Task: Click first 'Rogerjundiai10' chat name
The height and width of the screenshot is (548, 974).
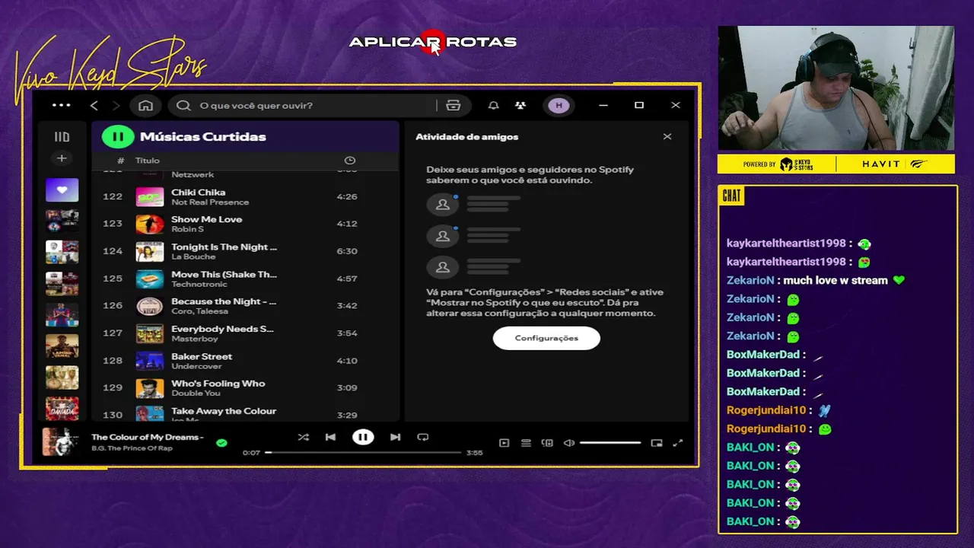Action: 766,410
